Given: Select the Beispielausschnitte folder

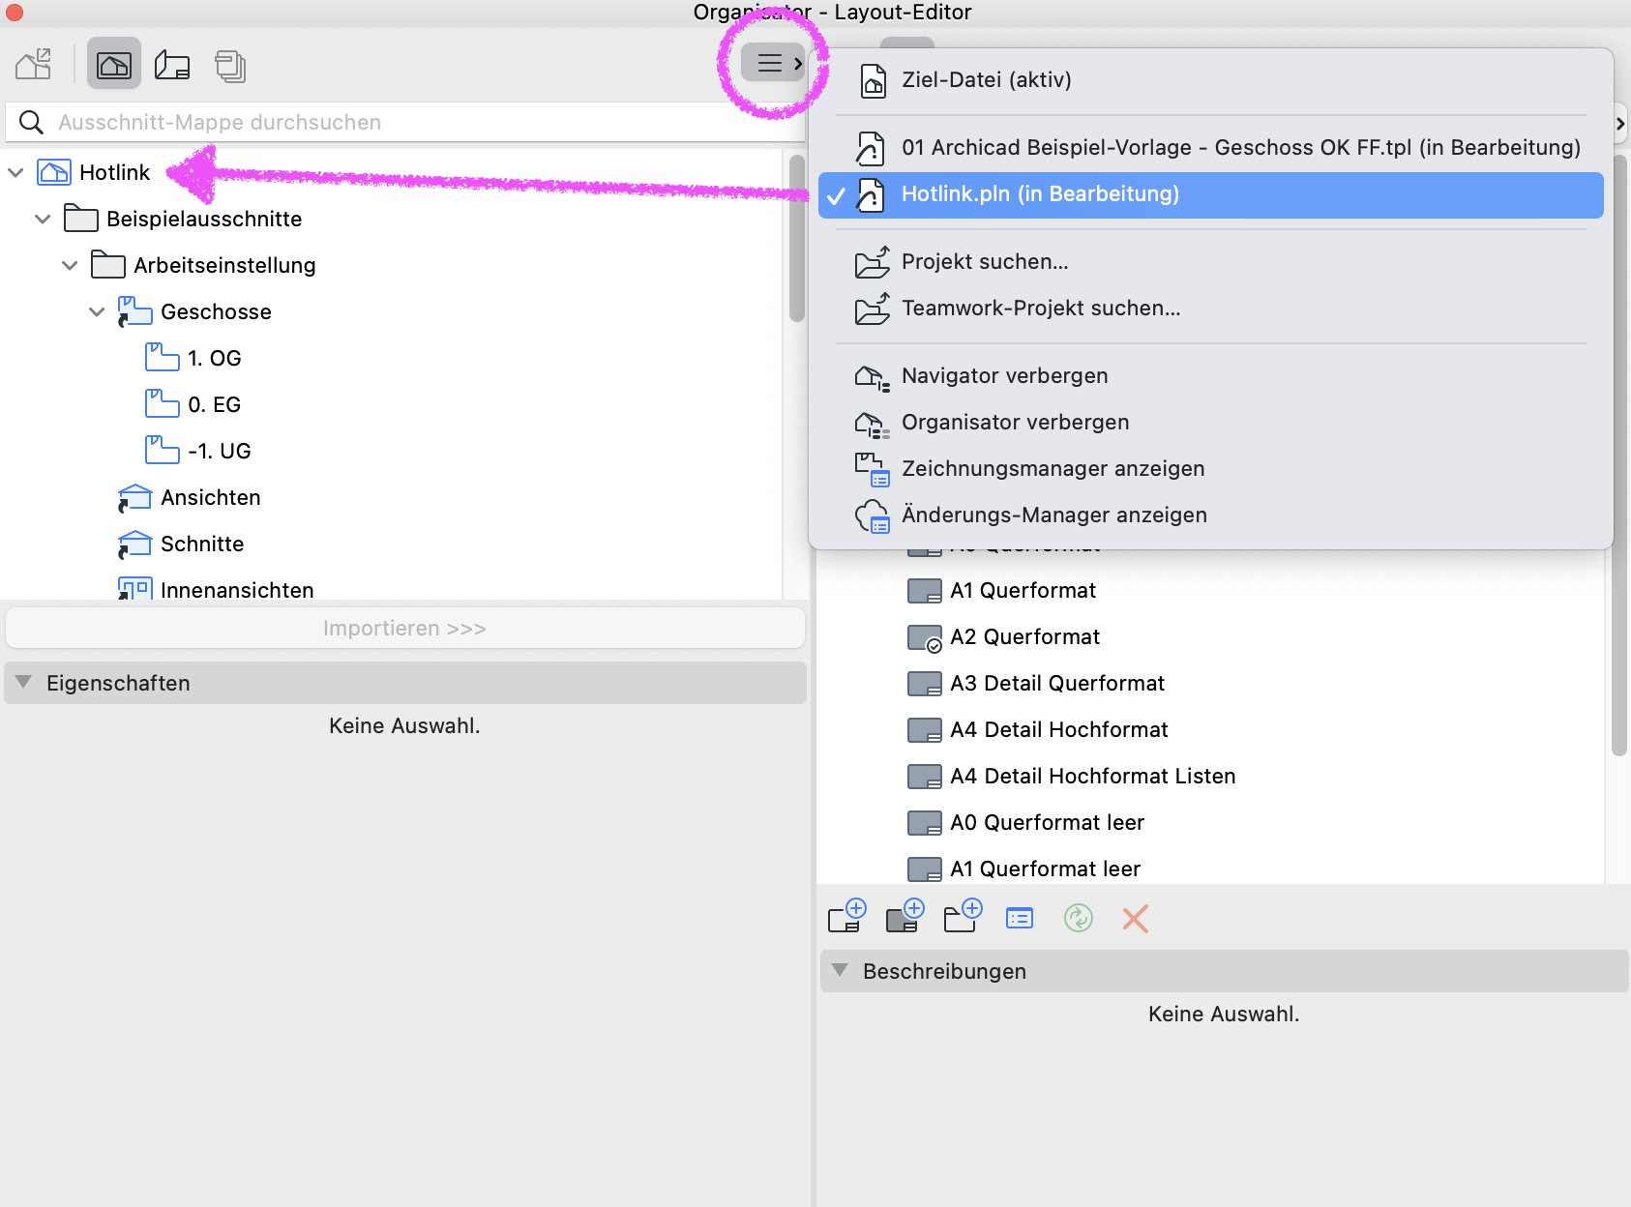Looking at the screenshot, I should click(183, 219).
